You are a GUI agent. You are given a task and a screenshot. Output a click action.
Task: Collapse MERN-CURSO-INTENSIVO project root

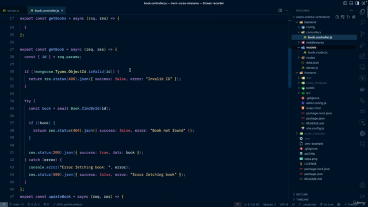coord(313,17)
